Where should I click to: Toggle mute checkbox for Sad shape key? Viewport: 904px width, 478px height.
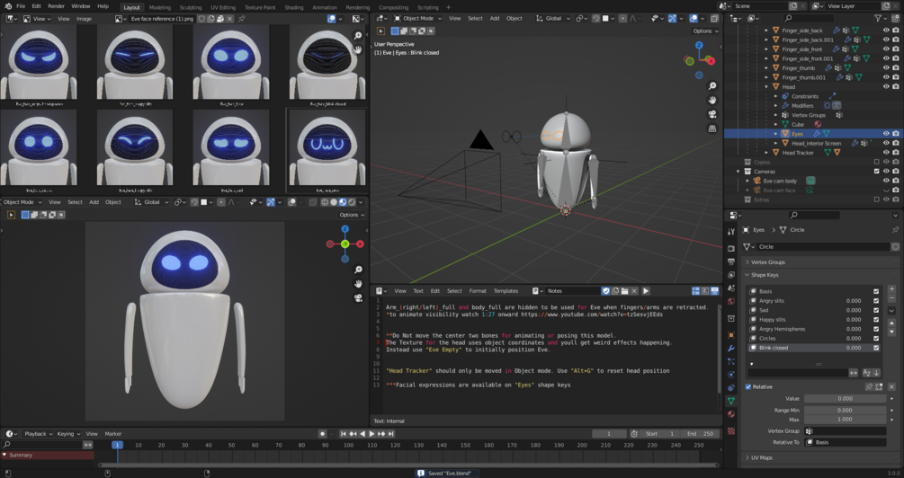[876, 310]
